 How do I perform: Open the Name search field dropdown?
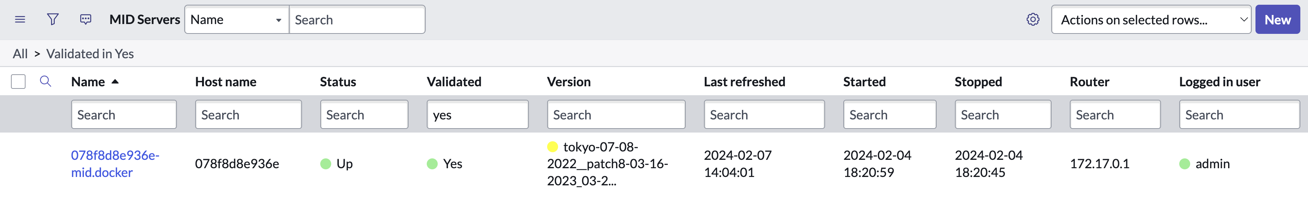(x=237, y=20)
